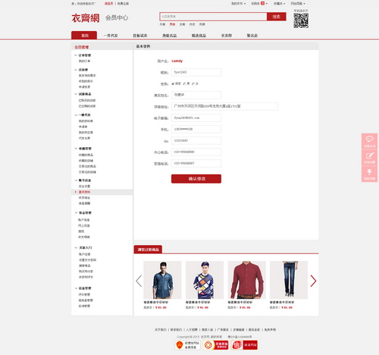Viewport: 379px width, 355px height.
Task: Select the 女 gender radio button
Action: (193, 83)
